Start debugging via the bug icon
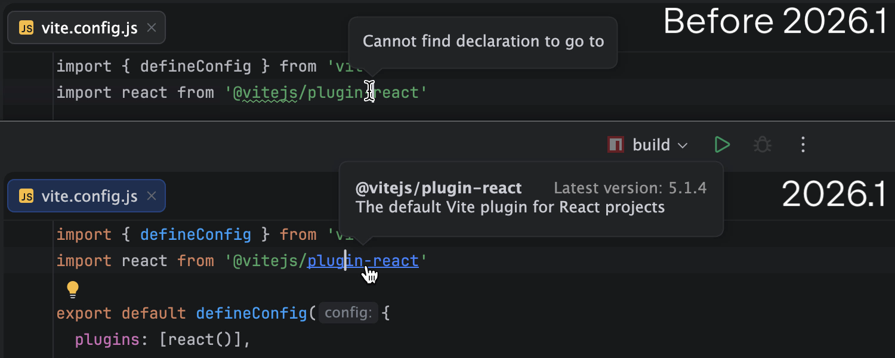The width and height of the screenshot is (895, 358). point(762,144)
